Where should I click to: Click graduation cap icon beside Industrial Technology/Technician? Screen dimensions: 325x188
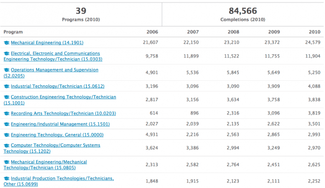tap(7, 86)
